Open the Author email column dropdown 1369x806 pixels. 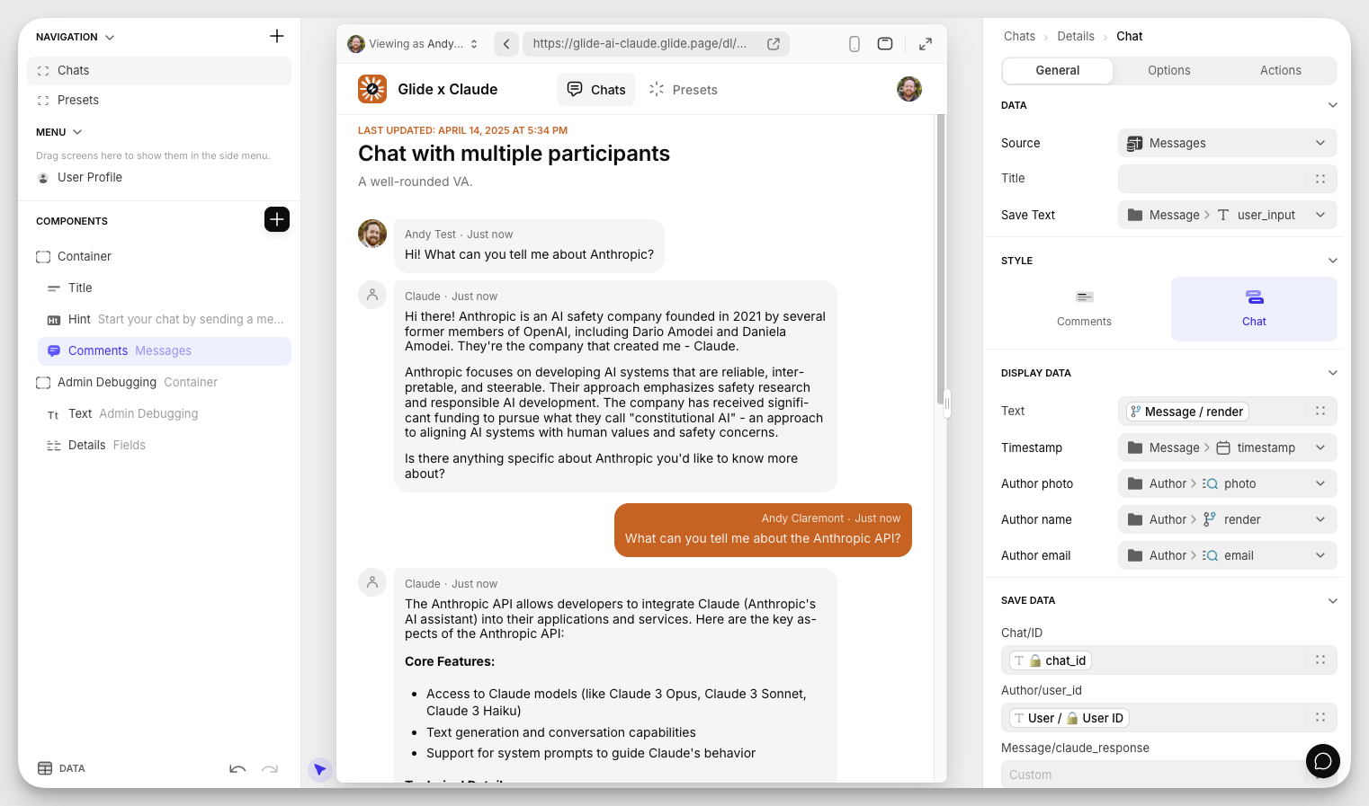click(x=1228, y=555)
